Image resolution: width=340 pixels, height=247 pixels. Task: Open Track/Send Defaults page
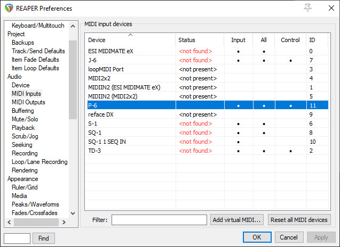click(x=38, y=51)
